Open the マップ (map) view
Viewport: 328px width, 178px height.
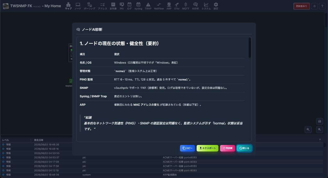(68, 6)
